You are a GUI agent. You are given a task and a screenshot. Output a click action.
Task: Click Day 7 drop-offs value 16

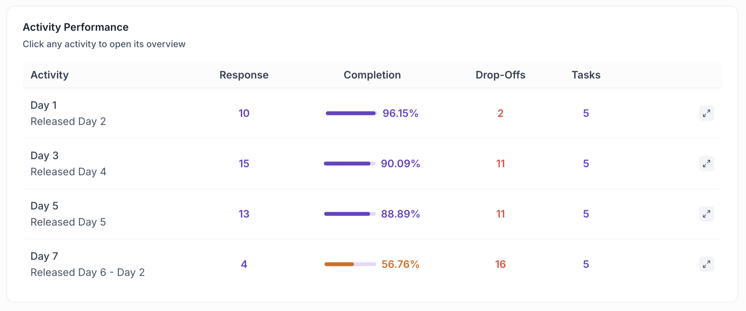pyautogui.click(x=500, y=264)
